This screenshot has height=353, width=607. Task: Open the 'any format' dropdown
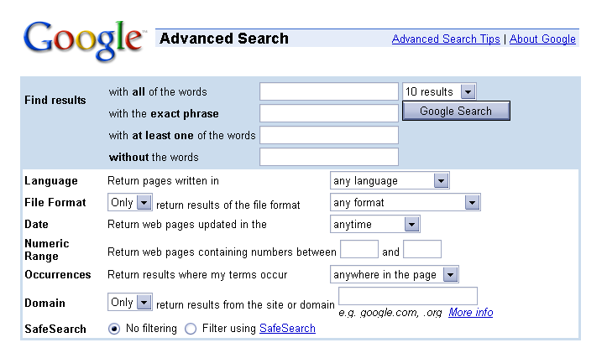[x=406, y=202]
